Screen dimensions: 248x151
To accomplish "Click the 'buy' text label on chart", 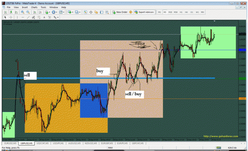I will coord(103,71).
